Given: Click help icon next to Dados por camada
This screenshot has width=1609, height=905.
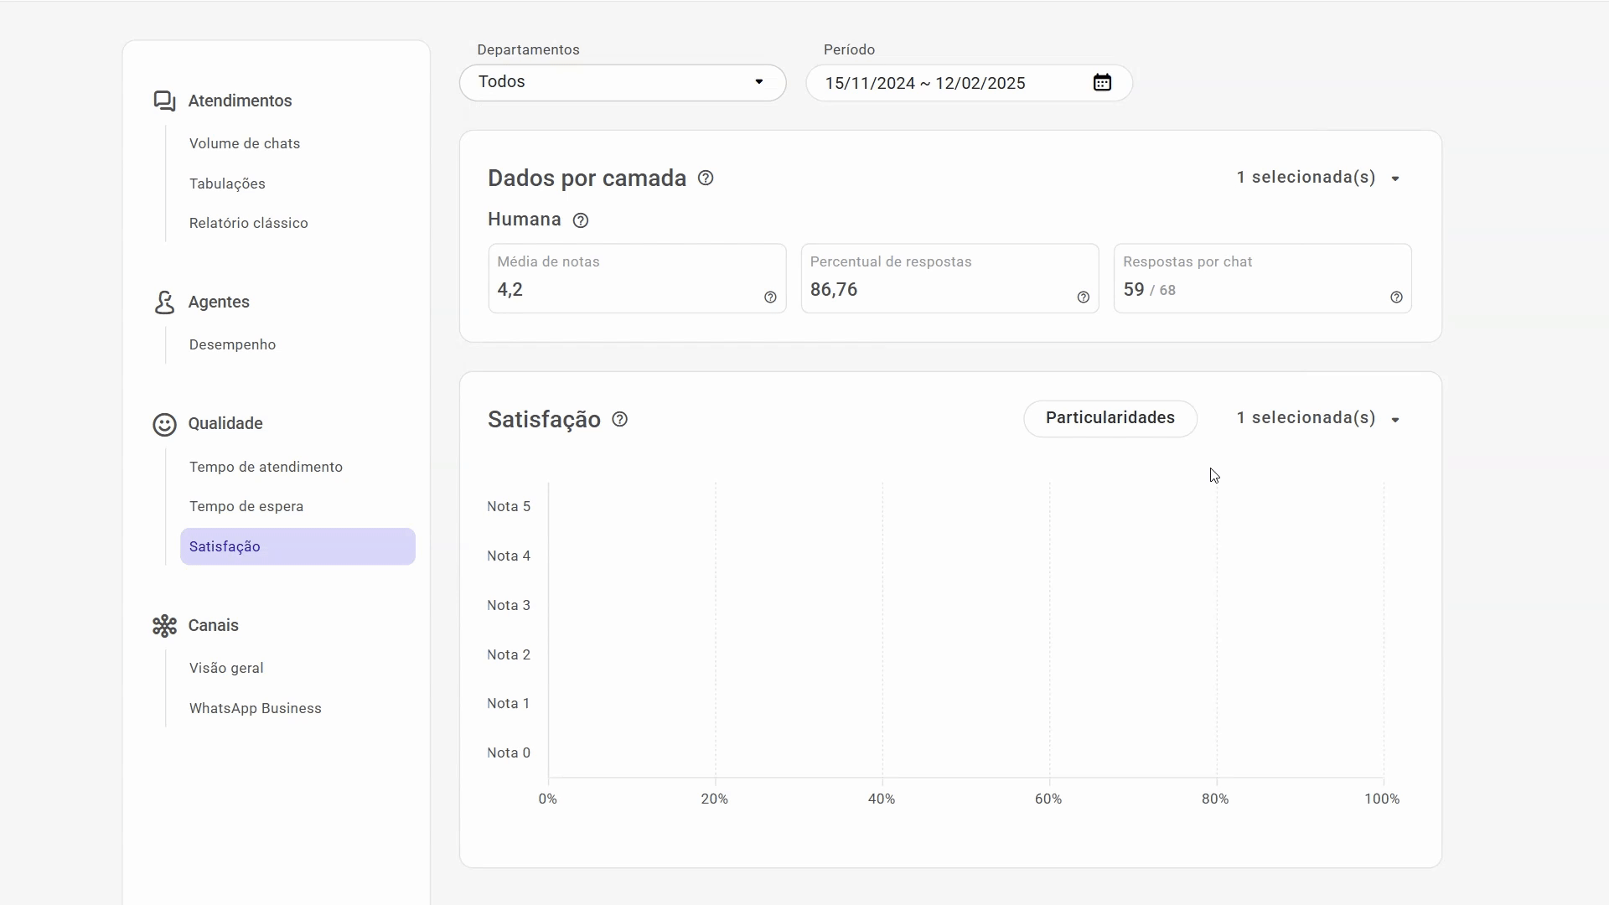Looking at the screenshot, I should coord(706,178).
